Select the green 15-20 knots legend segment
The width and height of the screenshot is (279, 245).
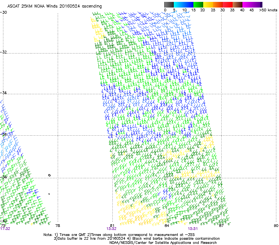coord(198,5)
